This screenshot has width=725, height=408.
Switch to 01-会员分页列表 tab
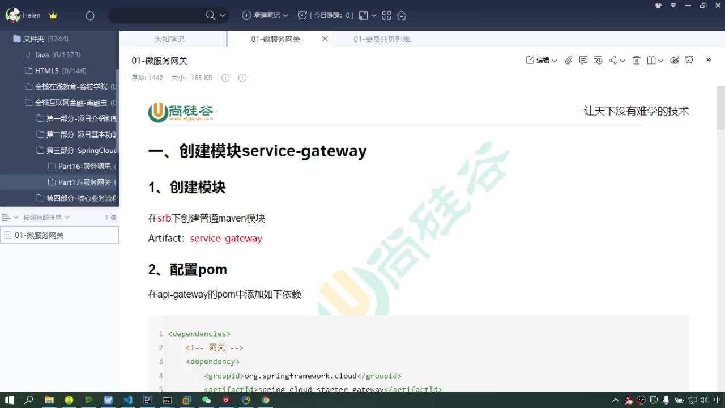(382, 39)
